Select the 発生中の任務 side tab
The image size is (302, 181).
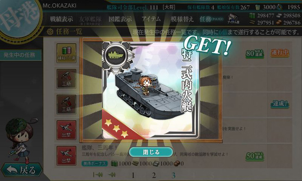point(20,55)
